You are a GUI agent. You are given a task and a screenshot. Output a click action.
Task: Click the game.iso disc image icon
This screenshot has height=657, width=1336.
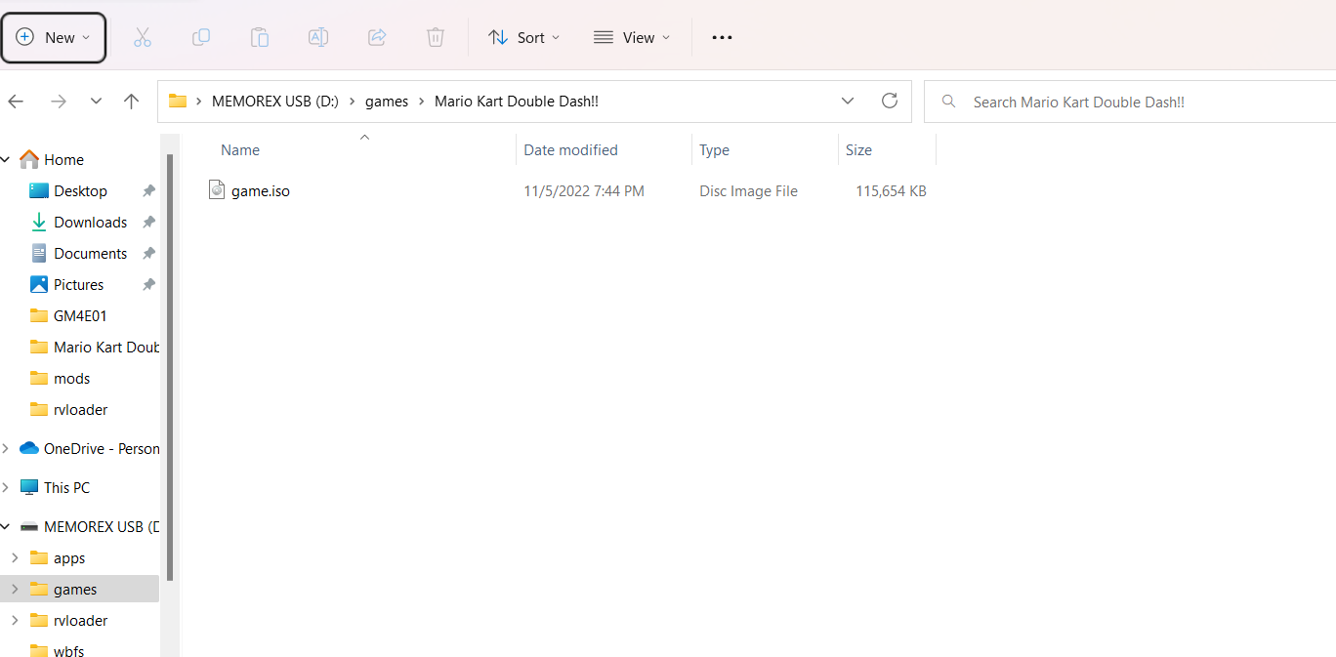[x=217, y=190]
